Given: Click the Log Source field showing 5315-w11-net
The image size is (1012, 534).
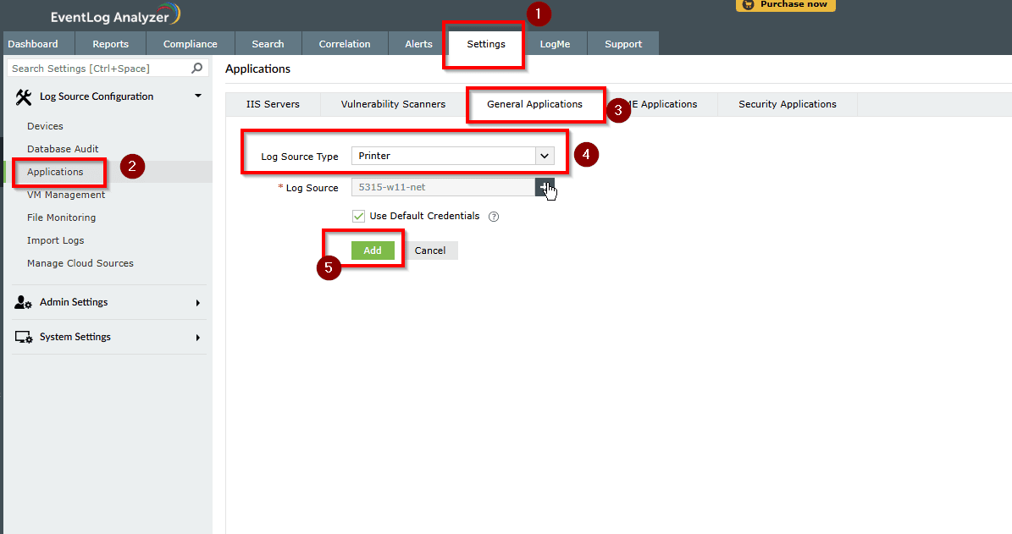Looking at the screenshot, I should point(443,187).
